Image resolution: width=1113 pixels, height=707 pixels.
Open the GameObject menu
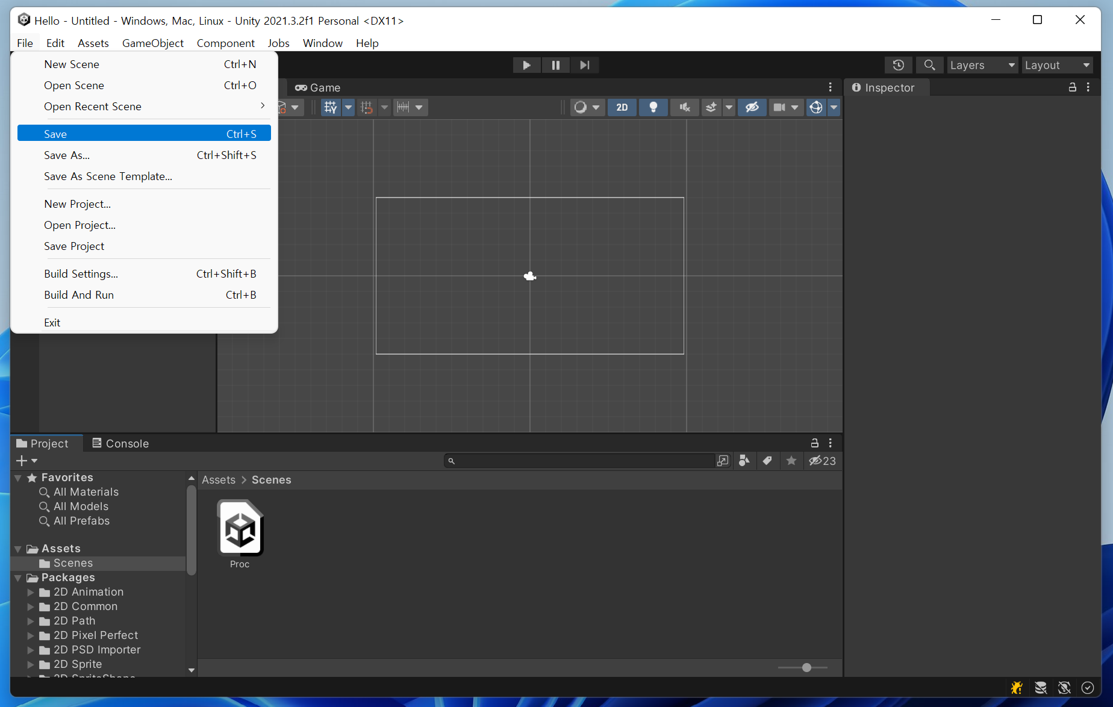[x=153, y=43]
